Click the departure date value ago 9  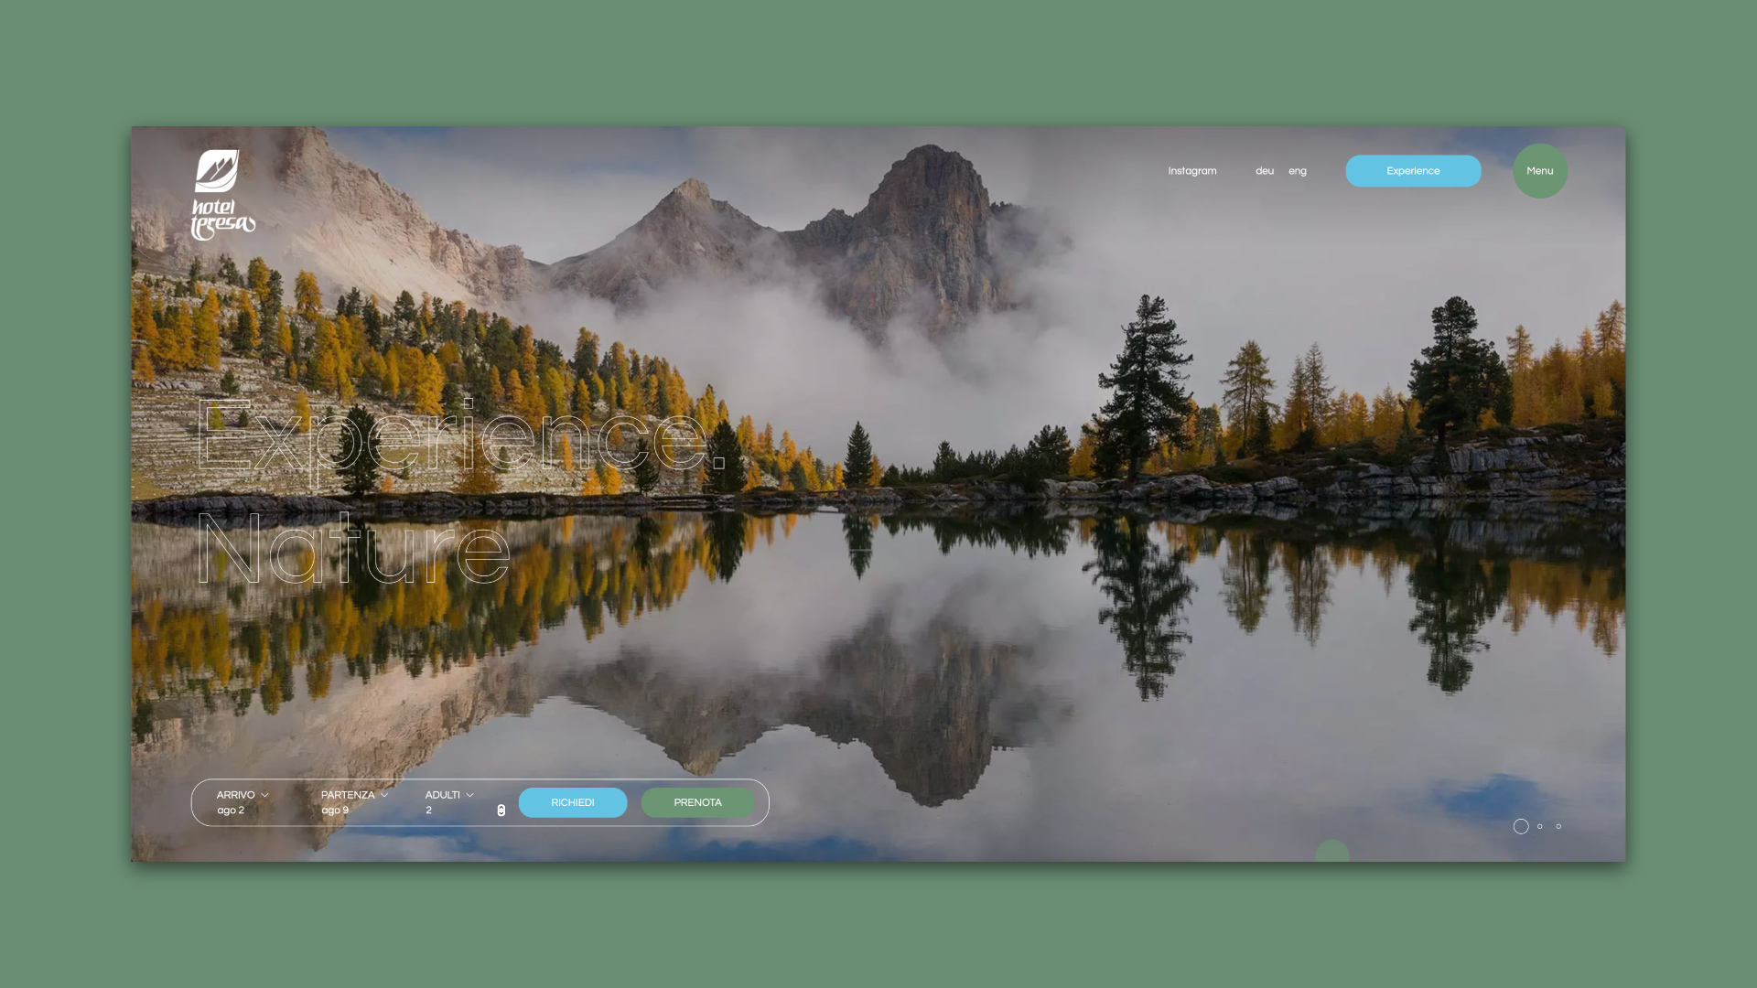point(335,811)
